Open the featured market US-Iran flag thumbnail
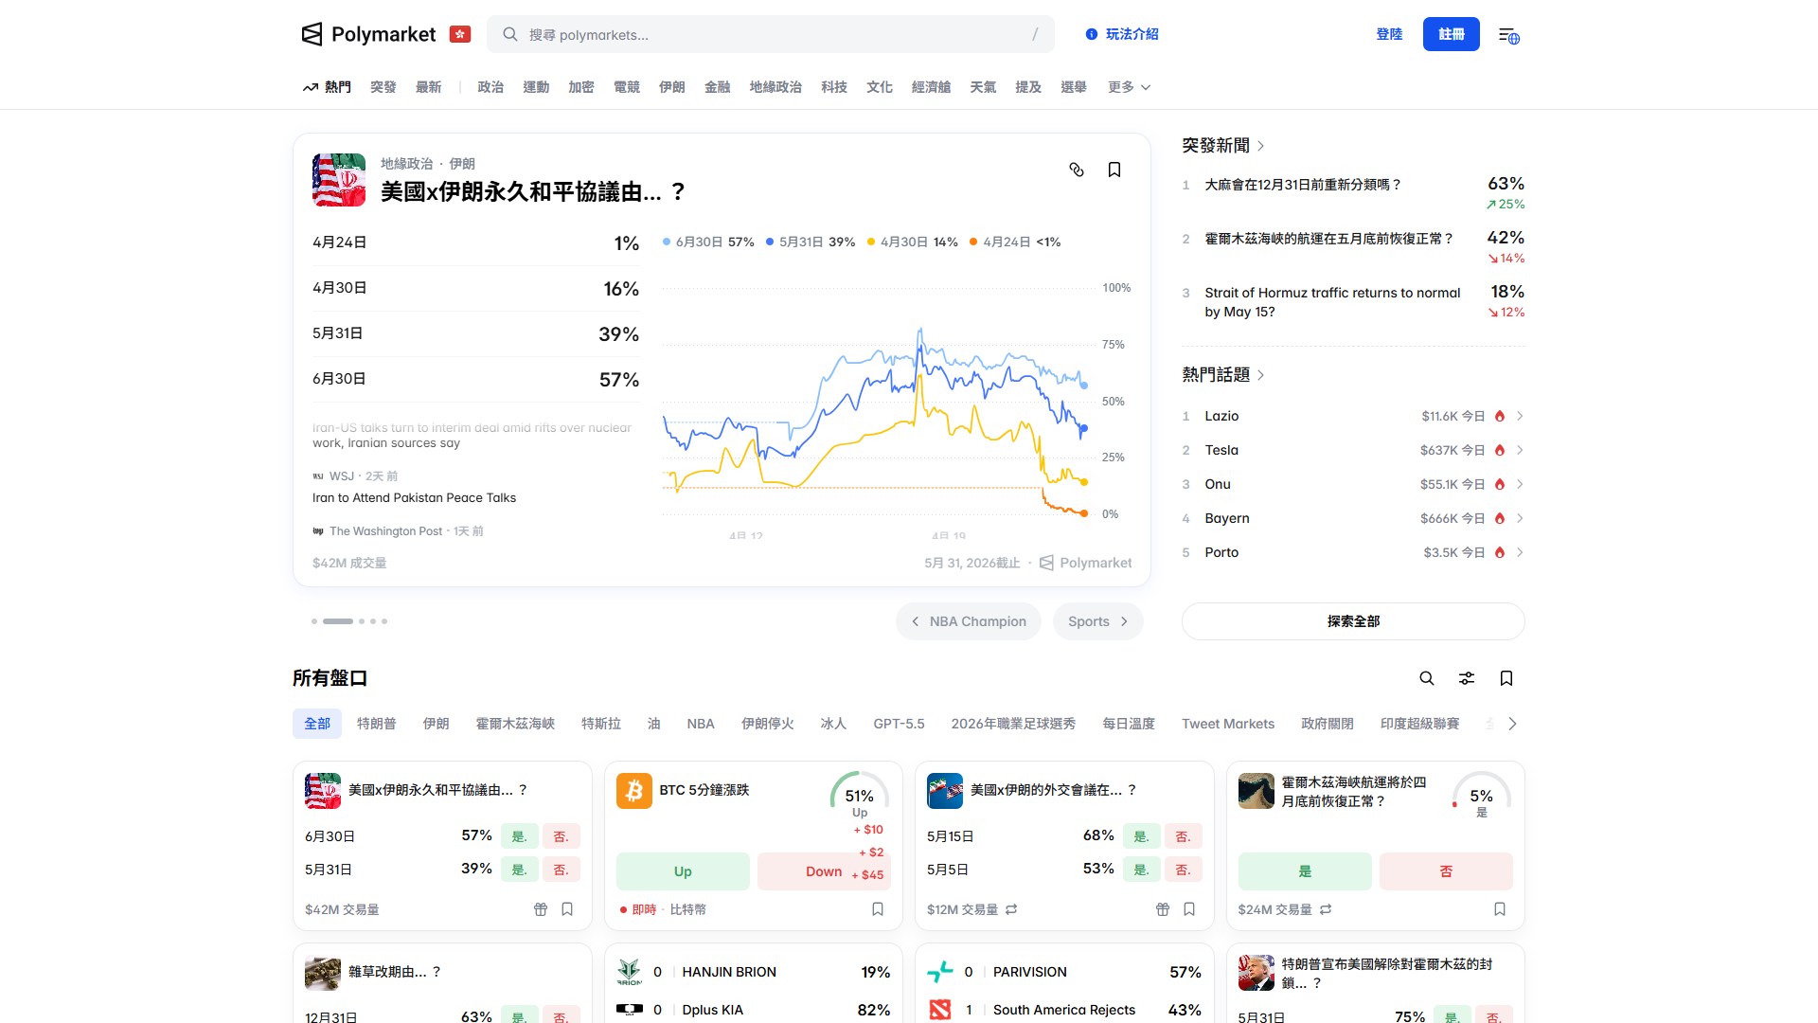This screenshot has width=1818, height=1023. [339, 180]
